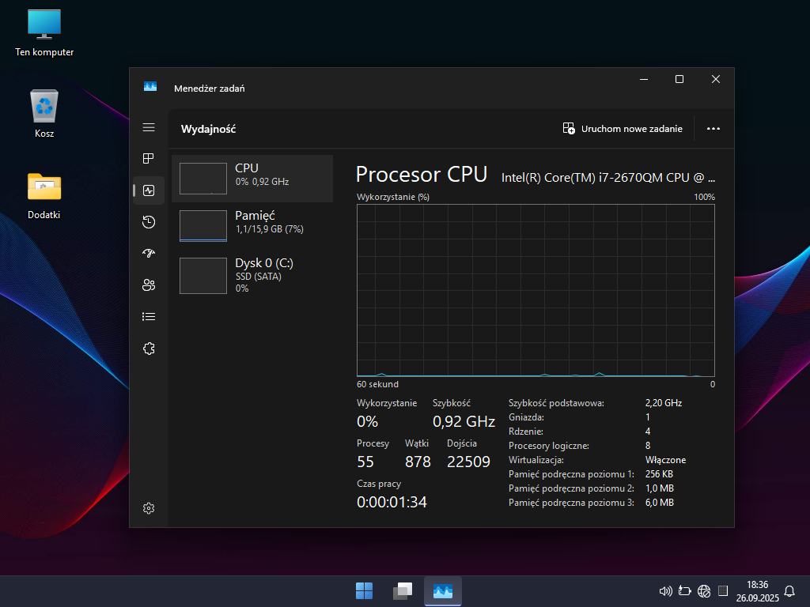This screenshot has width=810, height=607.
Task: Open Task Manager settings gear
Action: (x=149, y=508)
